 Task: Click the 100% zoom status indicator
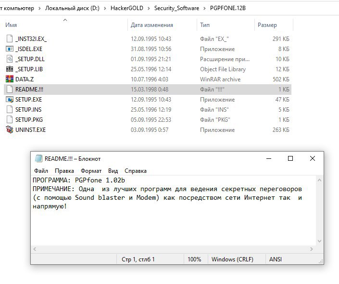click(194, 259)
